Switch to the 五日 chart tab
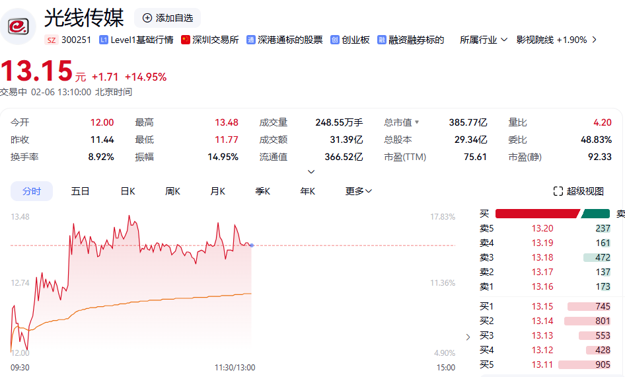Screen dimensions: 625x377 (80, 191)
